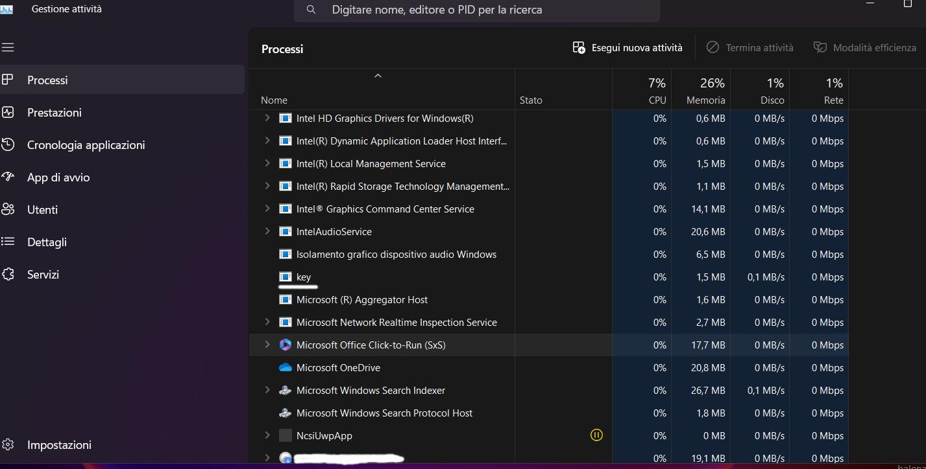926x469 pixels.
Task: Click the Utenti people icon
Action: (8, 209)
